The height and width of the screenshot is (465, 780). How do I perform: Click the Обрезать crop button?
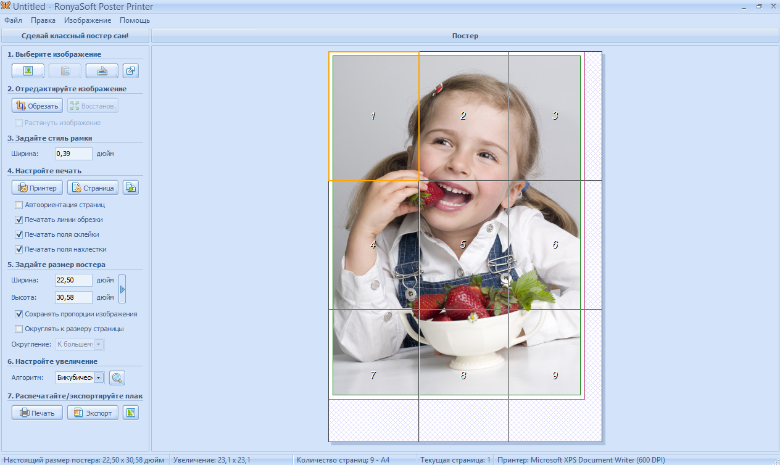click(x=37, y=105)
